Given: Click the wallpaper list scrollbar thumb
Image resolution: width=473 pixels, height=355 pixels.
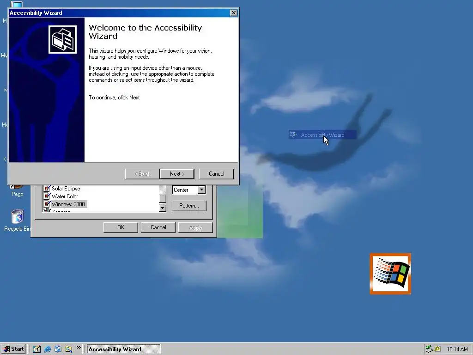Looking at the screenshot, I should coord(163,199).
